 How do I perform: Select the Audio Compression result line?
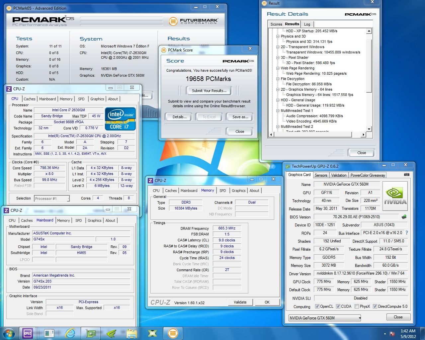(314, 116)
